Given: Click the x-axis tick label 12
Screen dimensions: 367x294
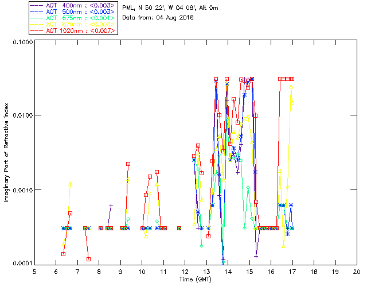Looking at the screenshot, I should click(x=185, y=272).
